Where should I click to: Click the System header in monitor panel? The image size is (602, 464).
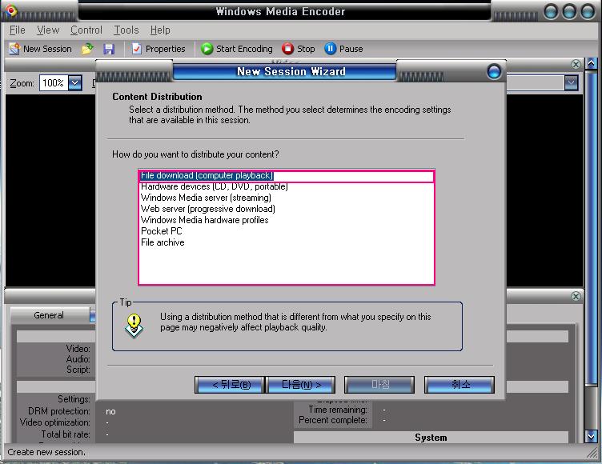click(431, 438)
